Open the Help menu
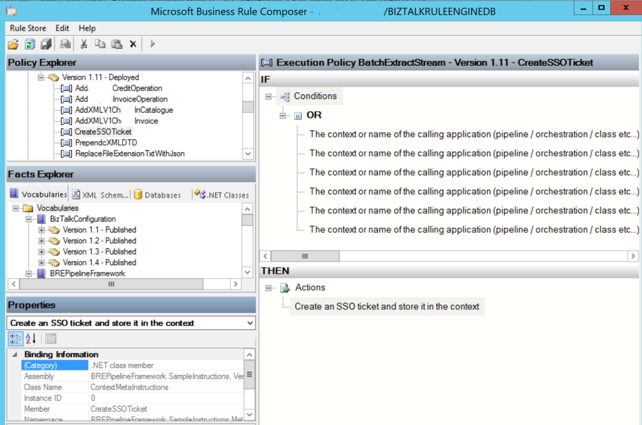642x425 pixels. point(87,28)
